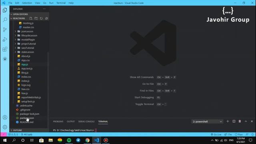Open the Extensions view
Screen dimensions: 256x144
coord(5,49)
